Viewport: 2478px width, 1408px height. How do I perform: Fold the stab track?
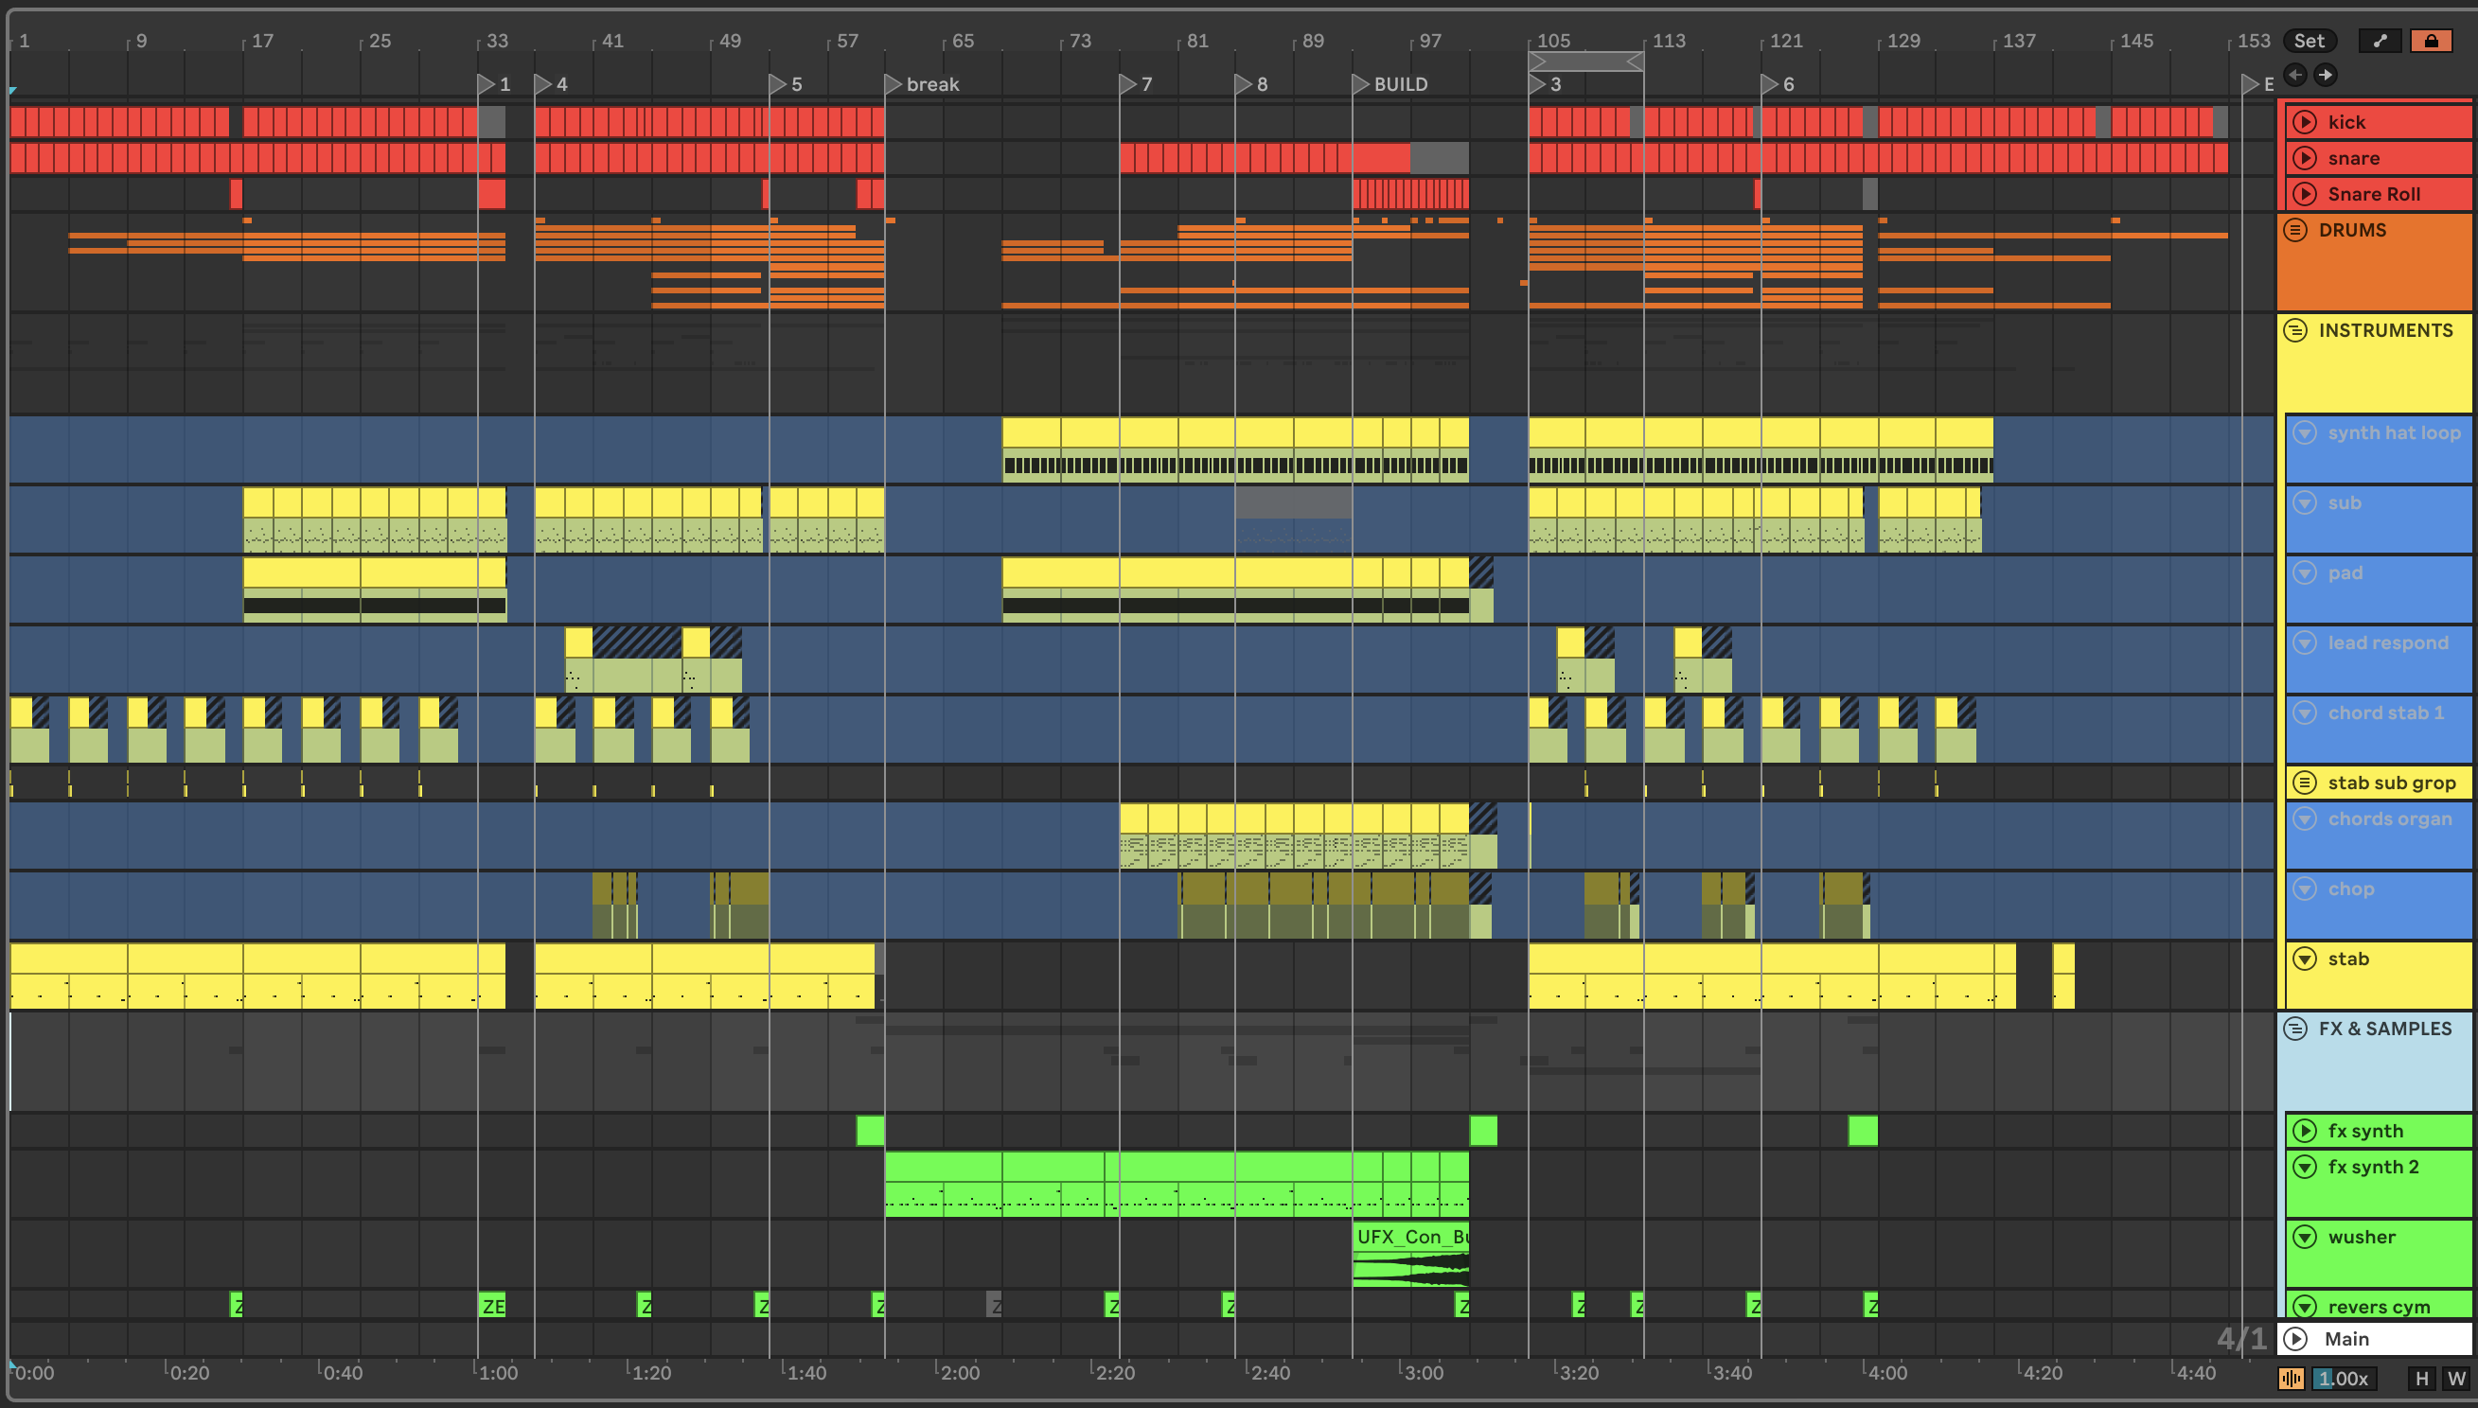2305,959
